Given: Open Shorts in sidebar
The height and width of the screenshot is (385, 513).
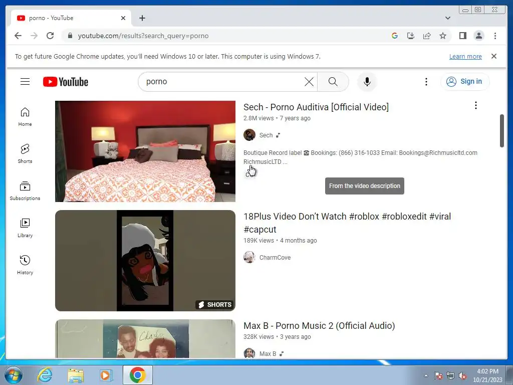Looking at the screenshot, I should coord(25,153).
